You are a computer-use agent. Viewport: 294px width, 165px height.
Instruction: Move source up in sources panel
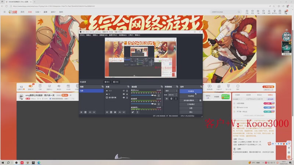click(120, 112)
